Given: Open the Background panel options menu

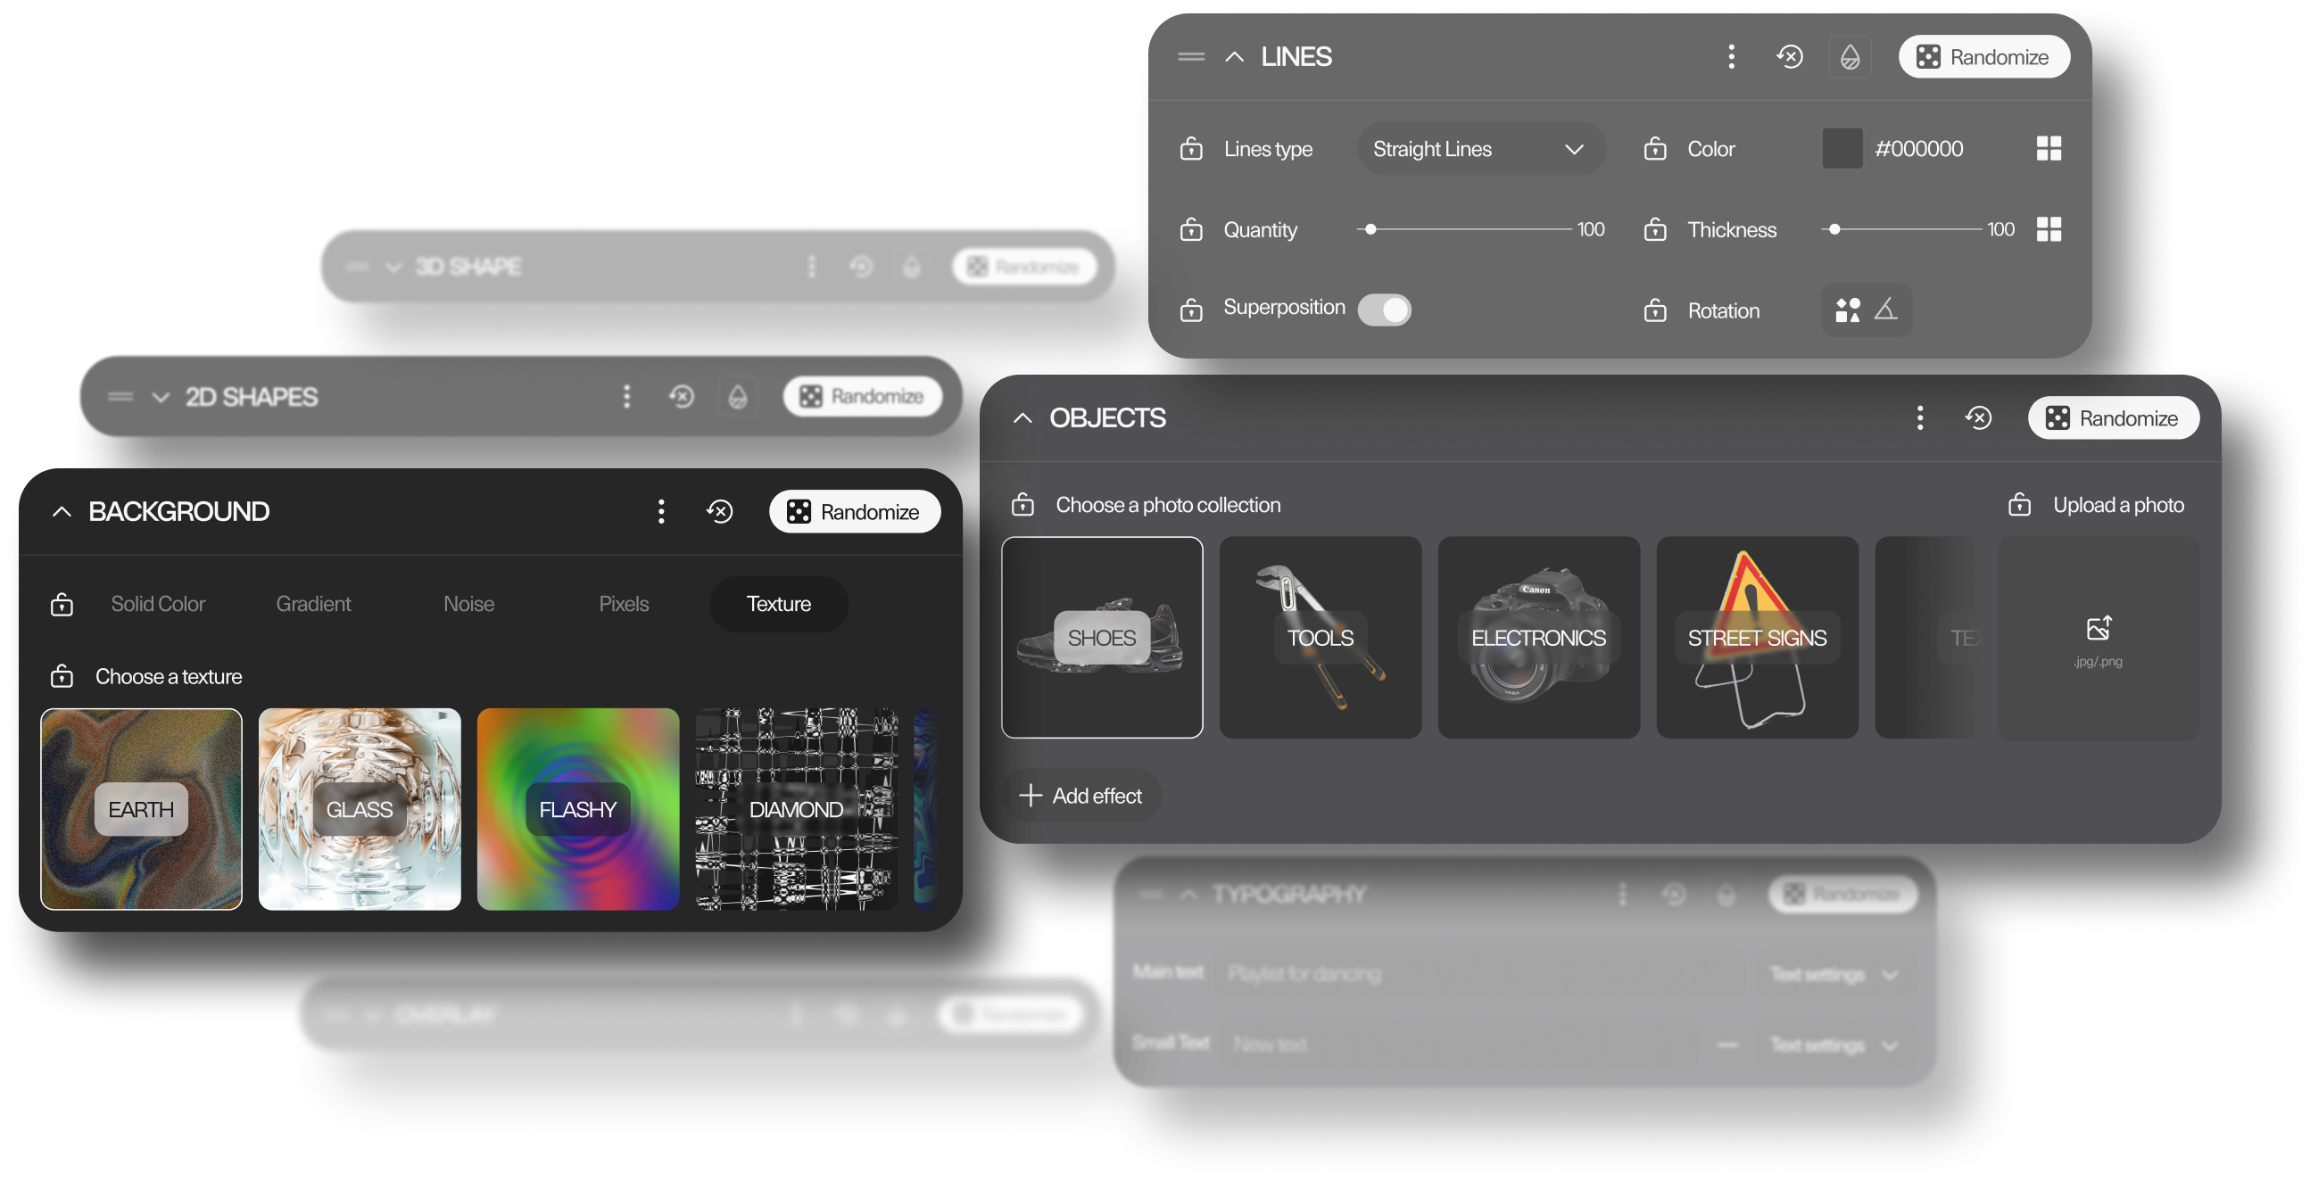Looking at the screenshot, I should point(661,511).
